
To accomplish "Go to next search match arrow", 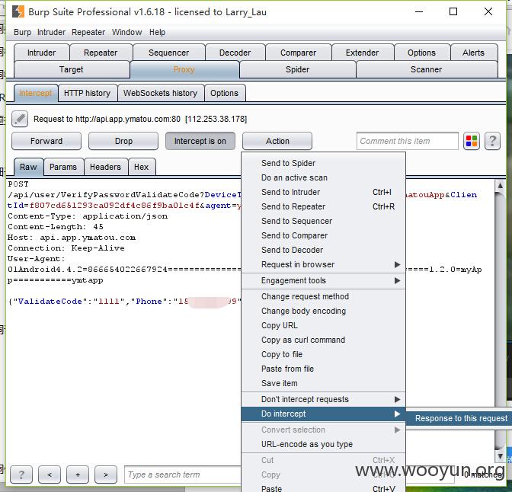I will (106, 474).
